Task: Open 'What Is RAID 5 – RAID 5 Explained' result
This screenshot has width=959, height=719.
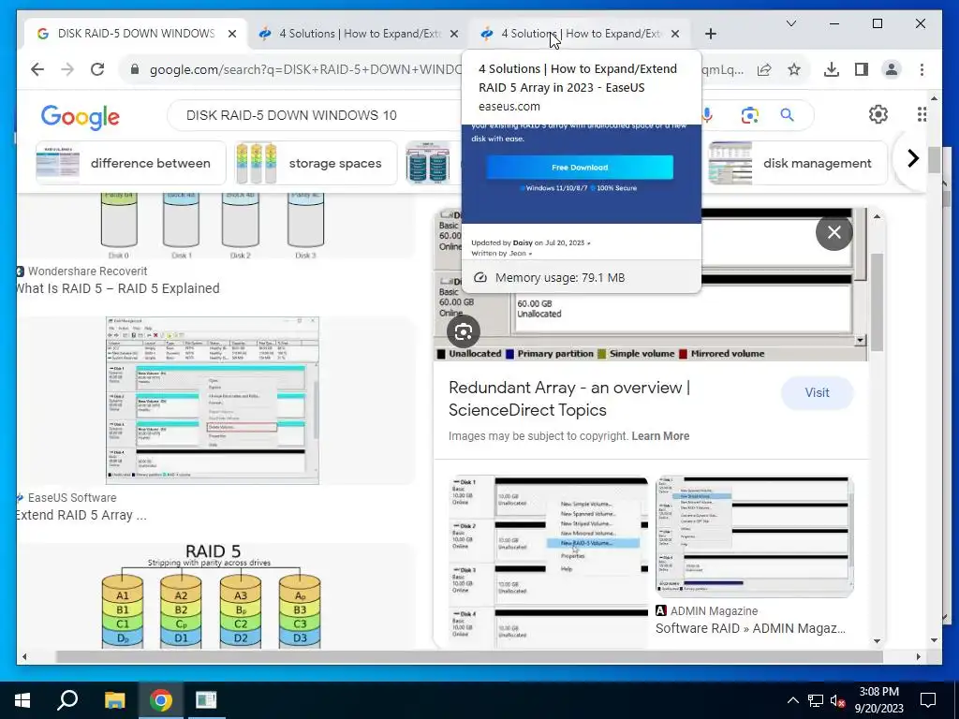Action: click(117, 288)
